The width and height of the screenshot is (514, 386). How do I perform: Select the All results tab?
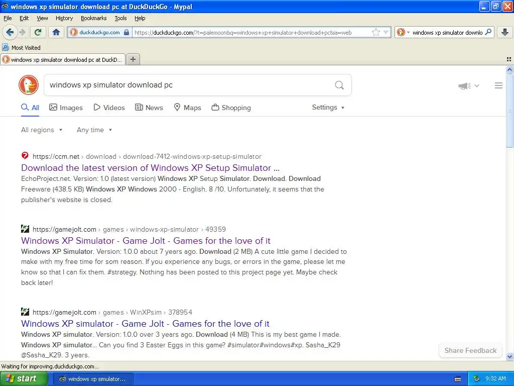click(30, 108)
